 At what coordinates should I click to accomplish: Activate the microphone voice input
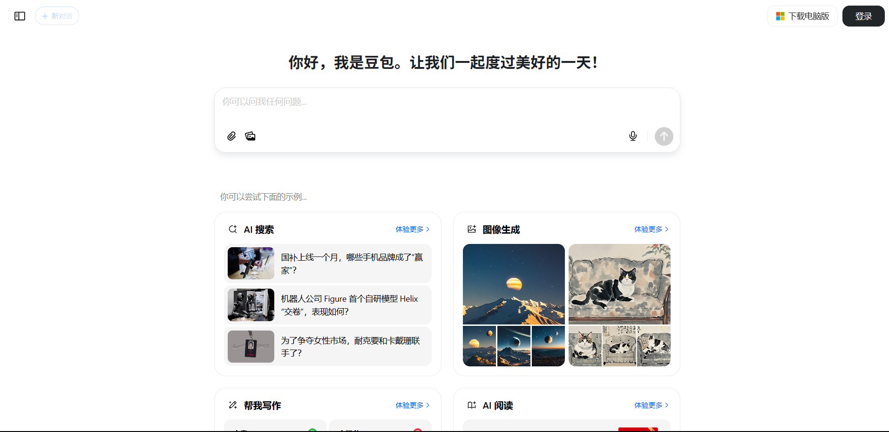[x=633, y=136]
